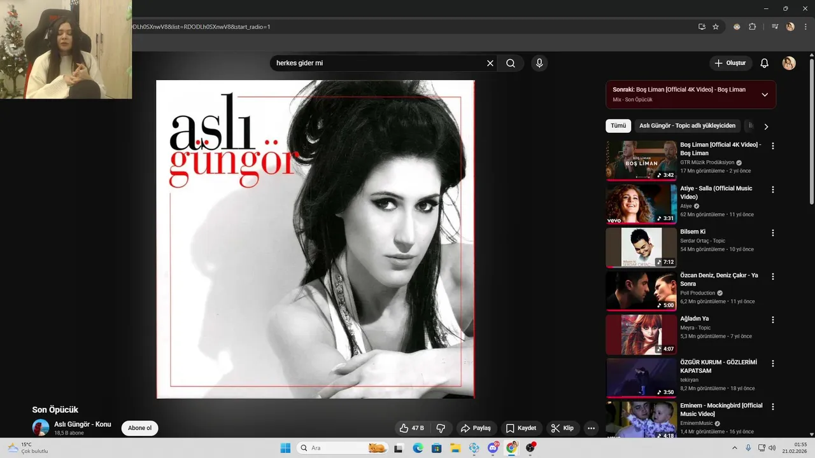
Task: Click the Aslı Güngör album cover video
Action: [315, 239]
